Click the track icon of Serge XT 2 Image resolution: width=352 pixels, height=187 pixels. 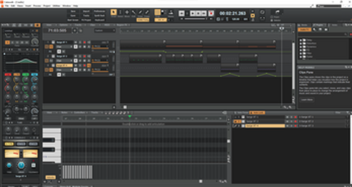pyautogui.click(x=53, y=56)
